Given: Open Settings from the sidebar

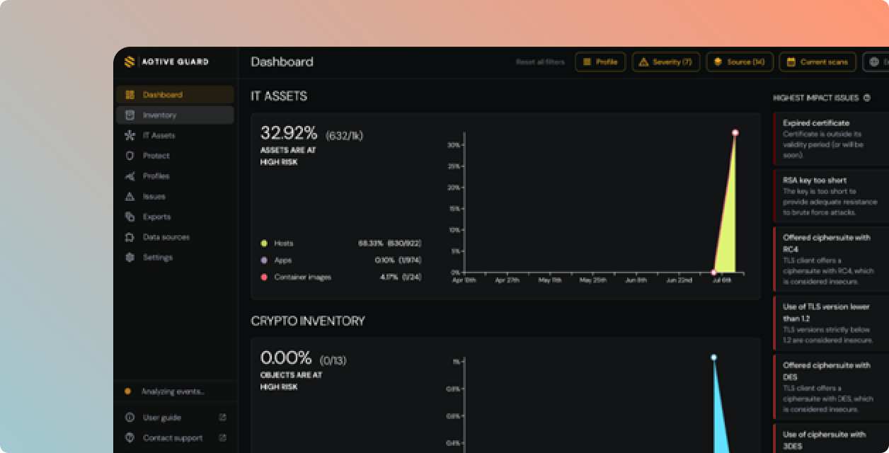Looking at the screenshot, I should pos(175,258).
